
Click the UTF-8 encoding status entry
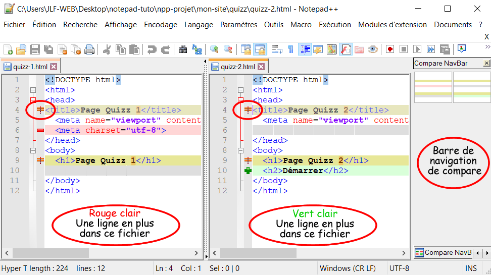point(399,268)
